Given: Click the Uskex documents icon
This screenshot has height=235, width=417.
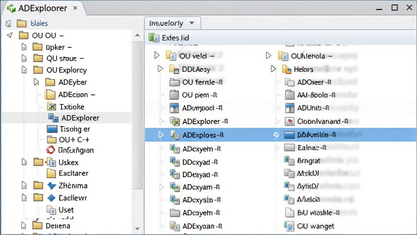Looking at the screenshot, I should (50, 162).
